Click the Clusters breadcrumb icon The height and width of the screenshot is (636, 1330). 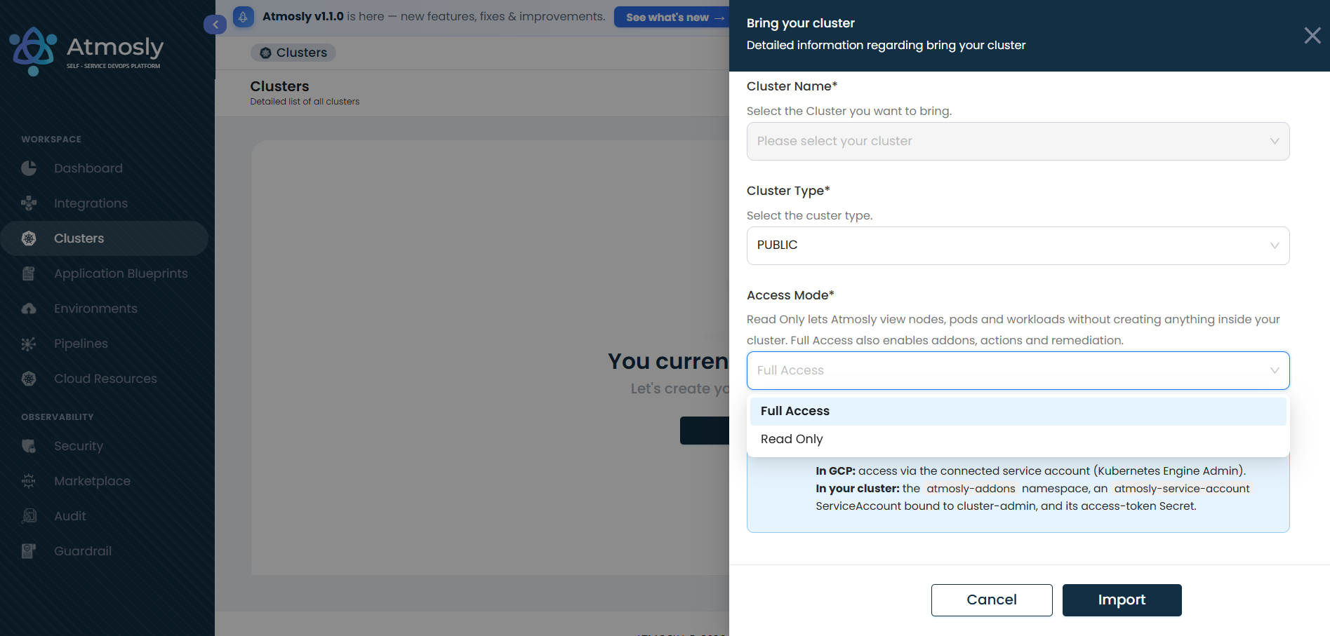click(x=265, y=53)
